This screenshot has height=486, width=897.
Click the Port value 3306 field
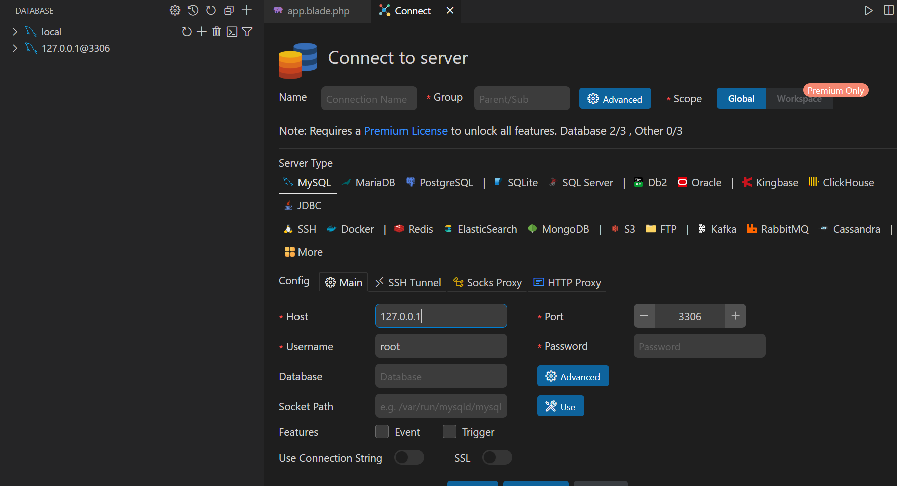(x=690, y=316)
